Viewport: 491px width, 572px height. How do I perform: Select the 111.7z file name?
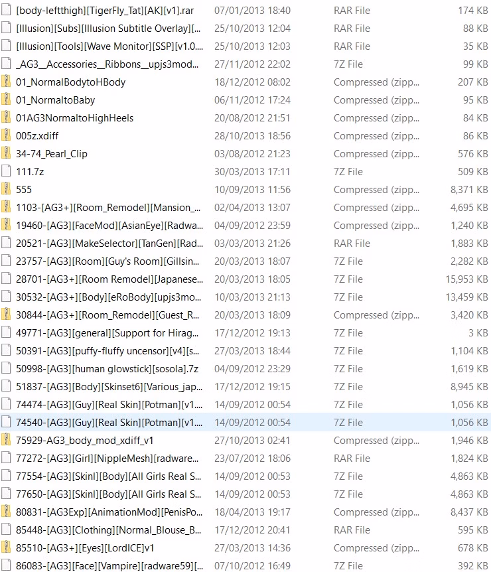(30, 171)
